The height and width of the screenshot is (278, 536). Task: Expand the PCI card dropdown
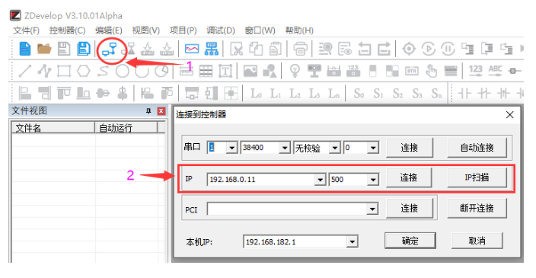372,209
